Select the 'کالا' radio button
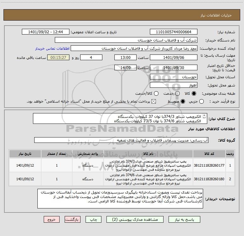 (x=194, y=93)
